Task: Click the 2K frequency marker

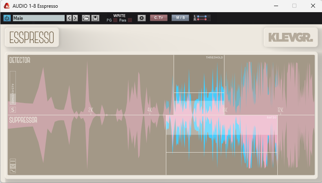Action: click(x=91, y=110)
